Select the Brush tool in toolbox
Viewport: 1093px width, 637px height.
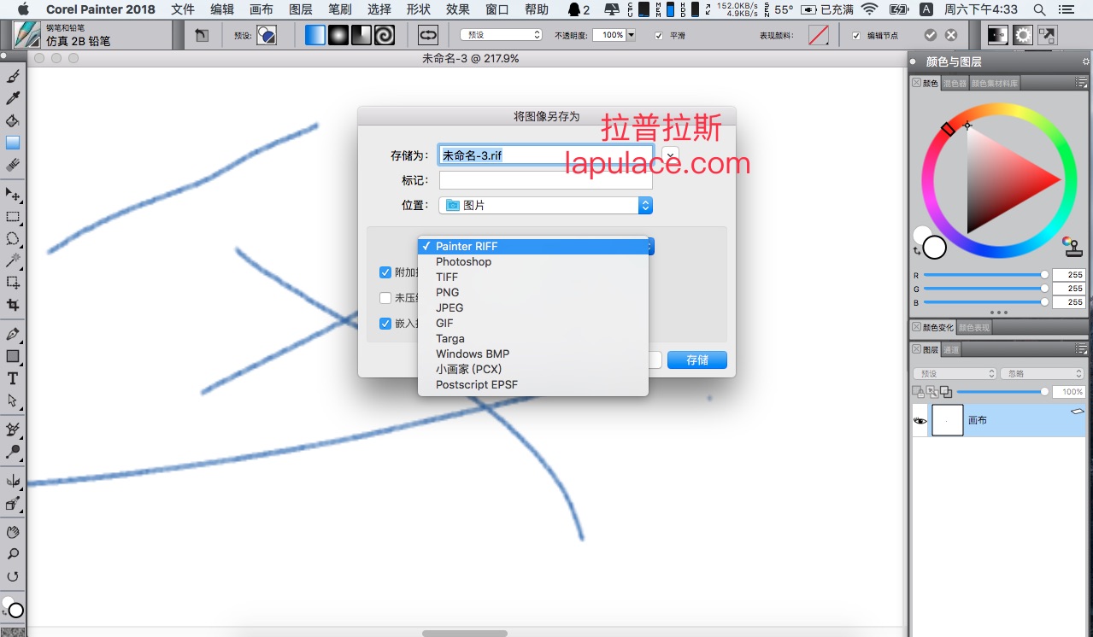tap(13, 76)
